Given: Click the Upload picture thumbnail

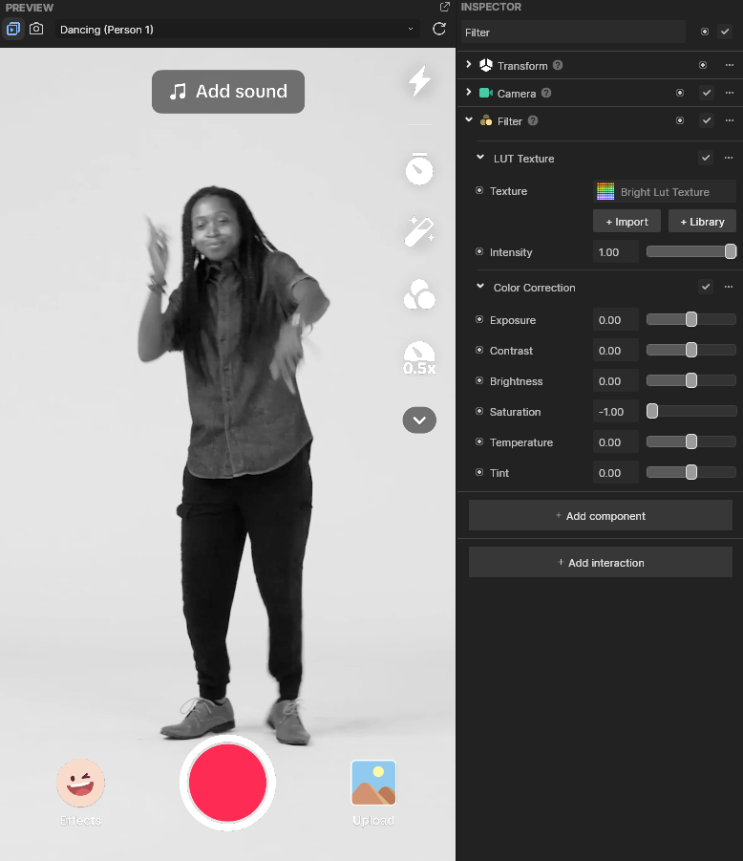Looking at the screenshot, I should tap(373, 783).
